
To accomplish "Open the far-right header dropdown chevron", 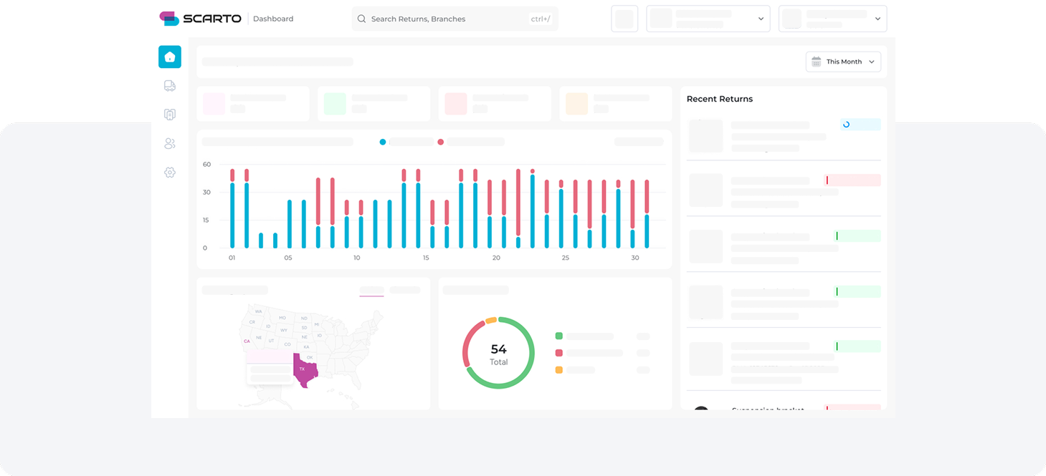I will tap(878, 19).
